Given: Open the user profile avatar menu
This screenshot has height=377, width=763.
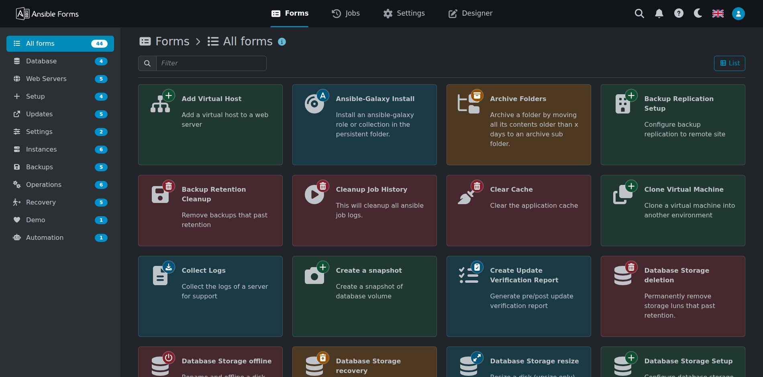Looking at the screenshot, I should pyautogui.click(x=739, y=14).
